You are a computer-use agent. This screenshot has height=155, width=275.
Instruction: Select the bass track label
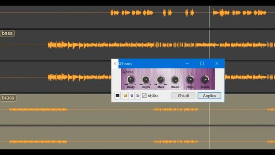click(7, 34)
